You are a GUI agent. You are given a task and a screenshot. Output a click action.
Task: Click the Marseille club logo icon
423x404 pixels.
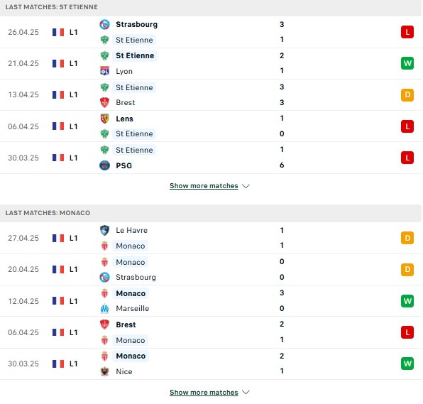104,308
